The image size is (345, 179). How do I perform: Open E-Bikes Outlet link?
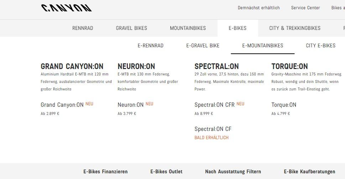click(166, 172)
